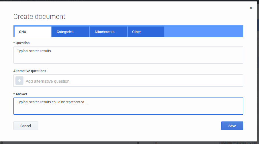Image resolution: width=259 pixels, height=144 pixels.
Task: Click the Answer field label
Action: click(21, 94)
